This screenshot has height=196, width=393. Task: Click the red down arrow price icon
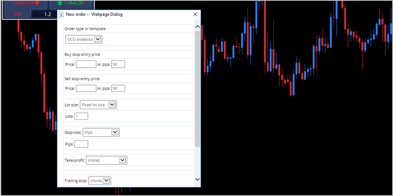pos(37,3)
